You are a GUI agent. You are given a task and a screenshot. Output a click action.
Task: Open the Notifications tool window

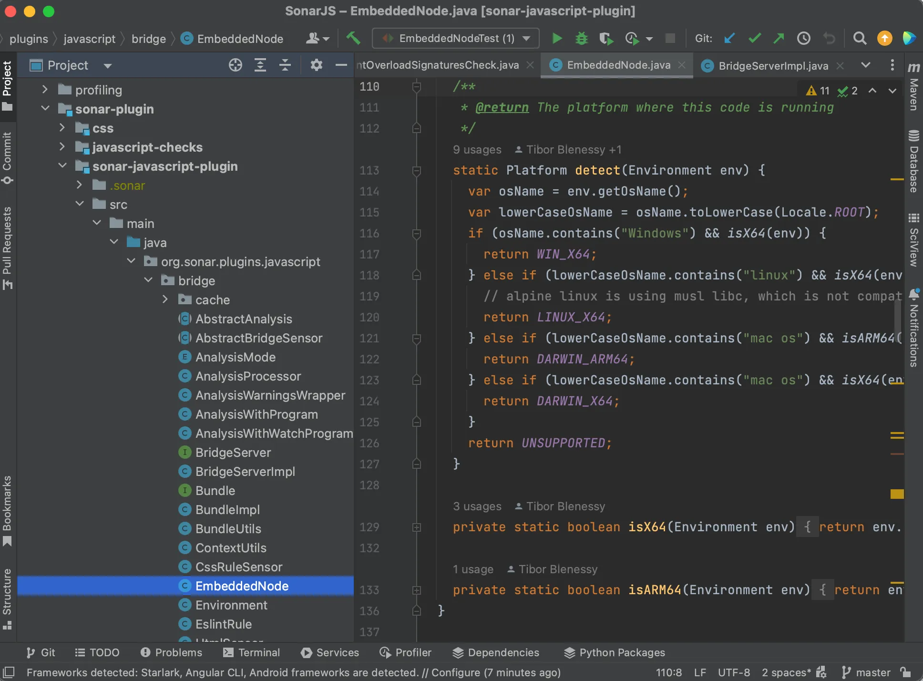(x=913, y=328)
